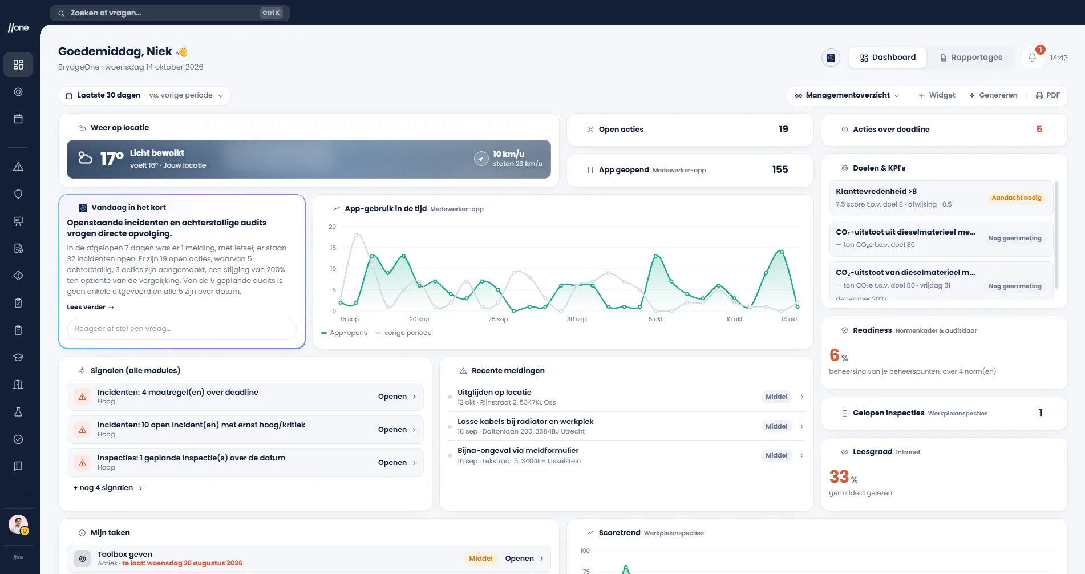Expand the Losse kabels bij radiator report chevron
Viewport: 1085px width, 574px height.
pos(801,426)
